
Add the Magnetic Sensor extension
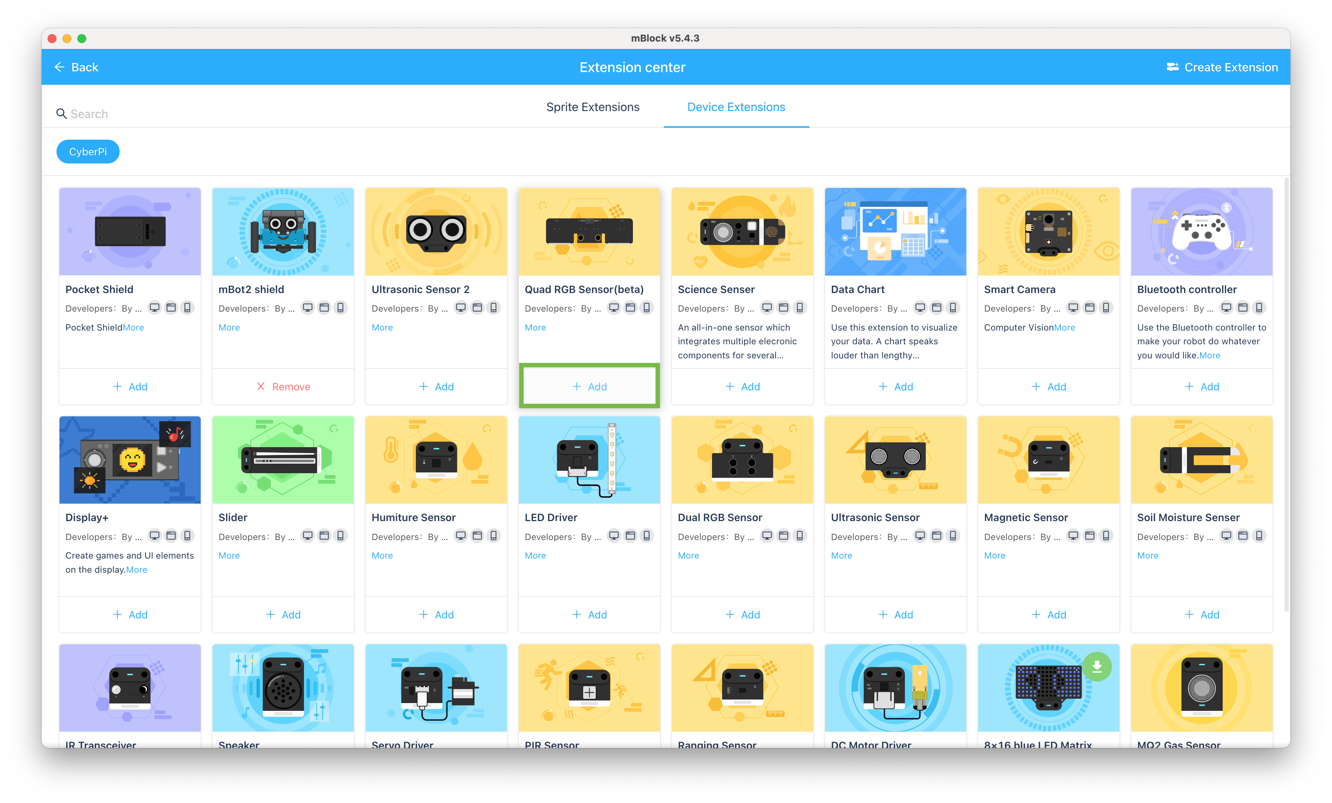1048,614
